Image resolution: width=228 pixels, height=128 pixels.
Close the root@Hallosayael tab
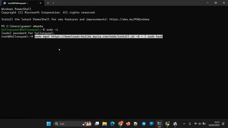(40, 3)
